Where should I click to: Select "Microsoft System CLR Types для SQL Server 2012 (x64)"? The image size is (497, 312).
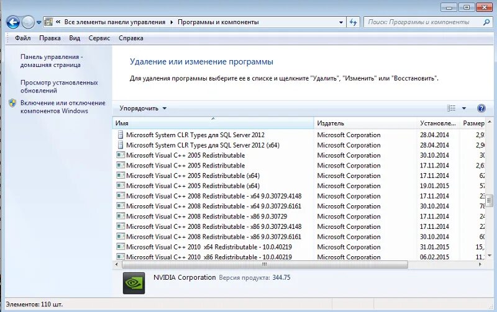click(203, 145)
